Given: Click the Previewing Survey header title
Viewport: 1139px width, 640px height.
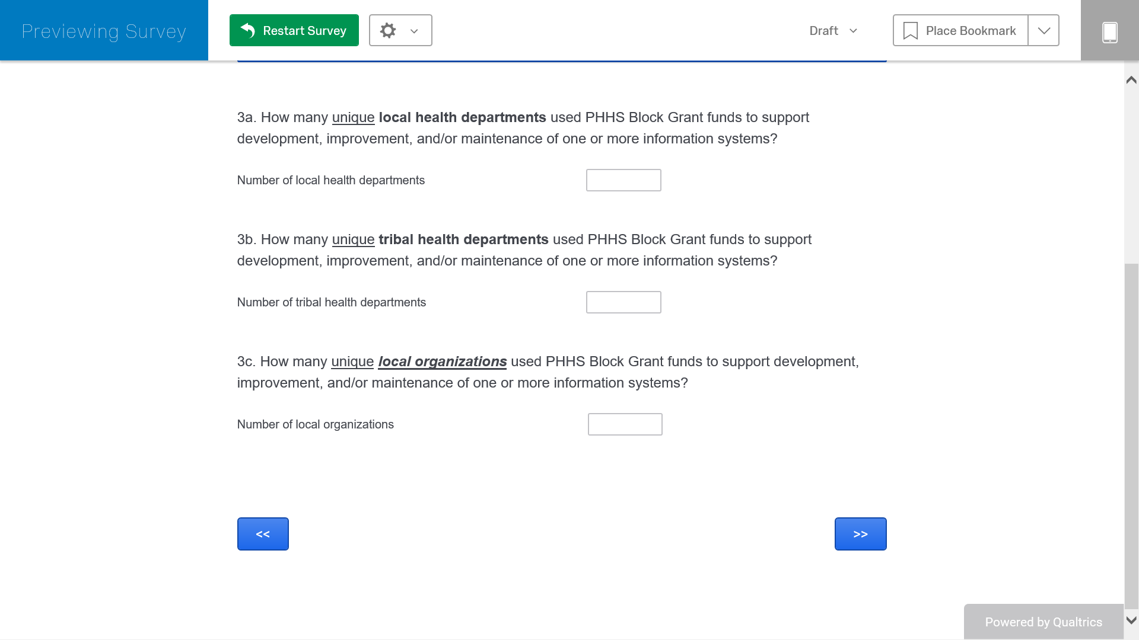Looking at the screenshot, I should pos(104,31).
